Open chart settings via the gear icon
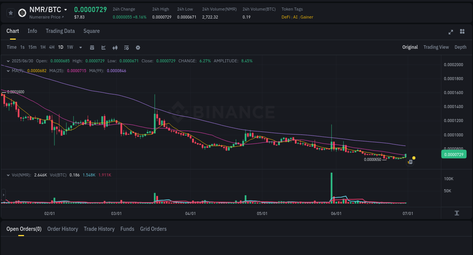473x255 pixels. (138, 47)
